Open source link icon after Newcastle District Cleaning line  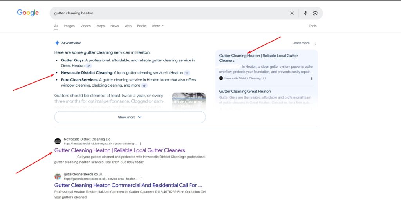click(187, 73)
